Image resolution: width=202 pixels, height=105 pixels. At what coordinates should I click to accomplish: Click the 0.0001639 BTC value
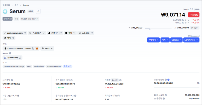point(181,20)
